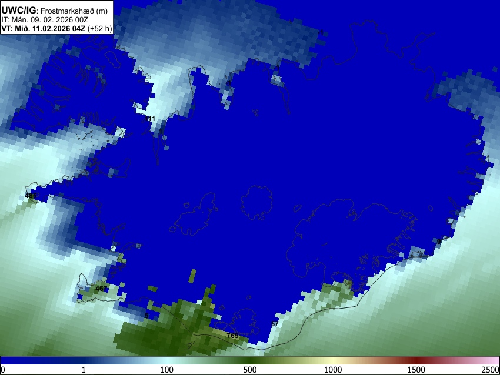Click the dark red band of the color scale
Image resolution: width=500 pixels, height=375 pixels.
pos(416,360)
